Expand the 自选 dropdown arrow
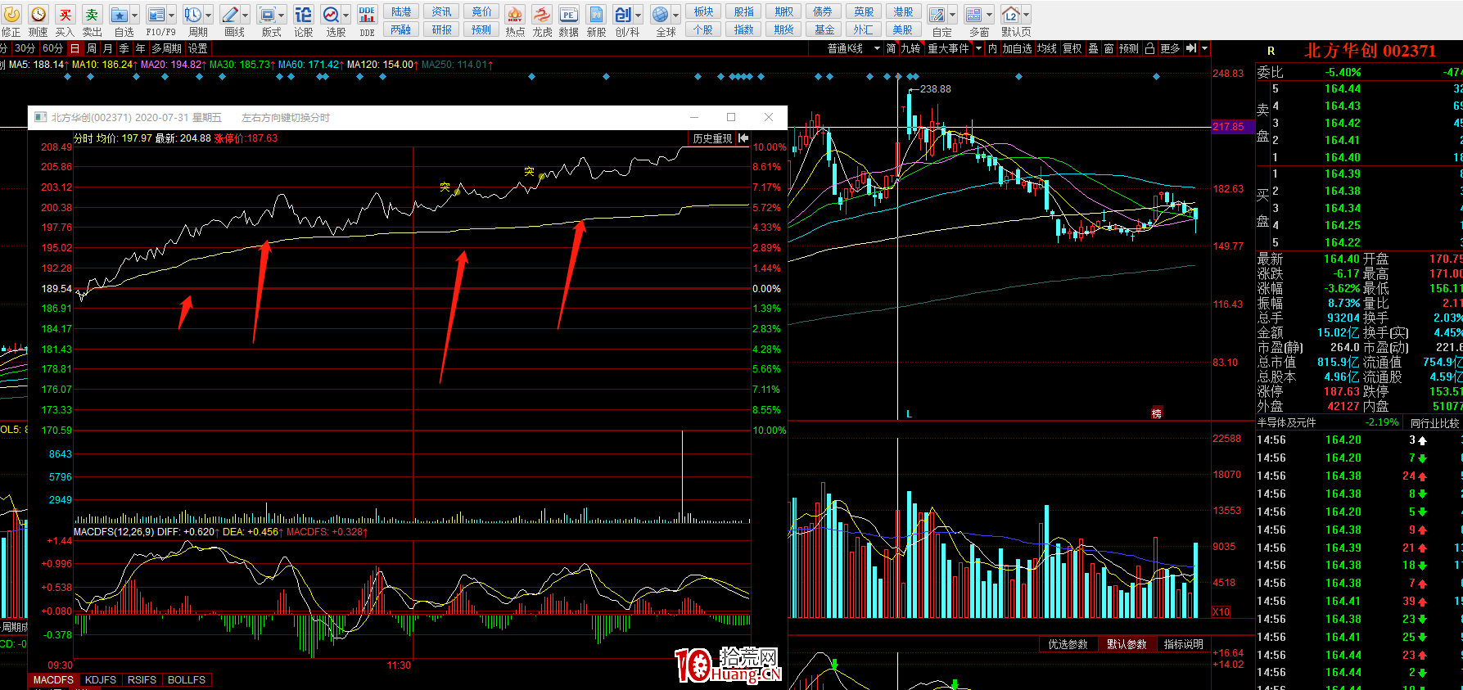 click(x=135, y=15)
